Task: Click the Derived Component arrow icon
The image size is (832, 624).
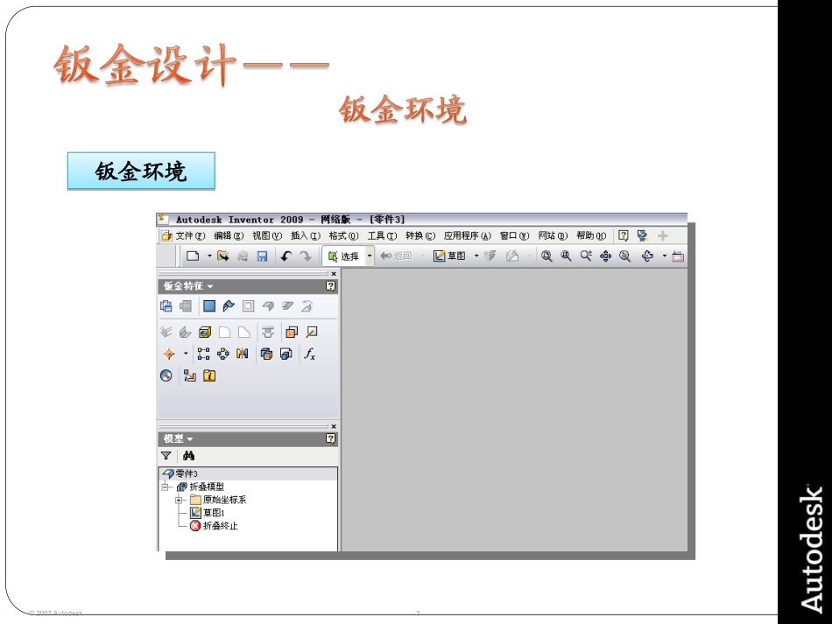Action: 189,375
